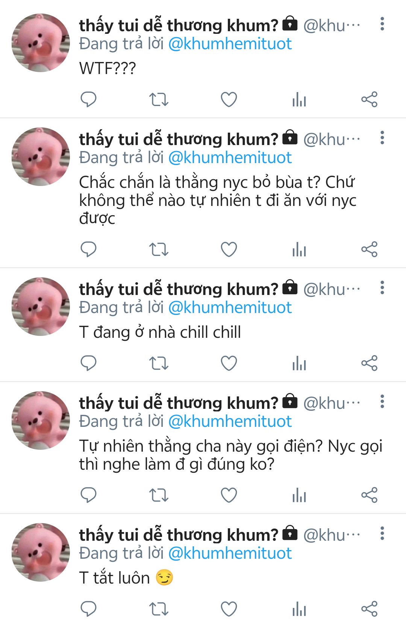
Task: View analytics of the "gọi điện" tweet
Action: (x=299, y=495)
